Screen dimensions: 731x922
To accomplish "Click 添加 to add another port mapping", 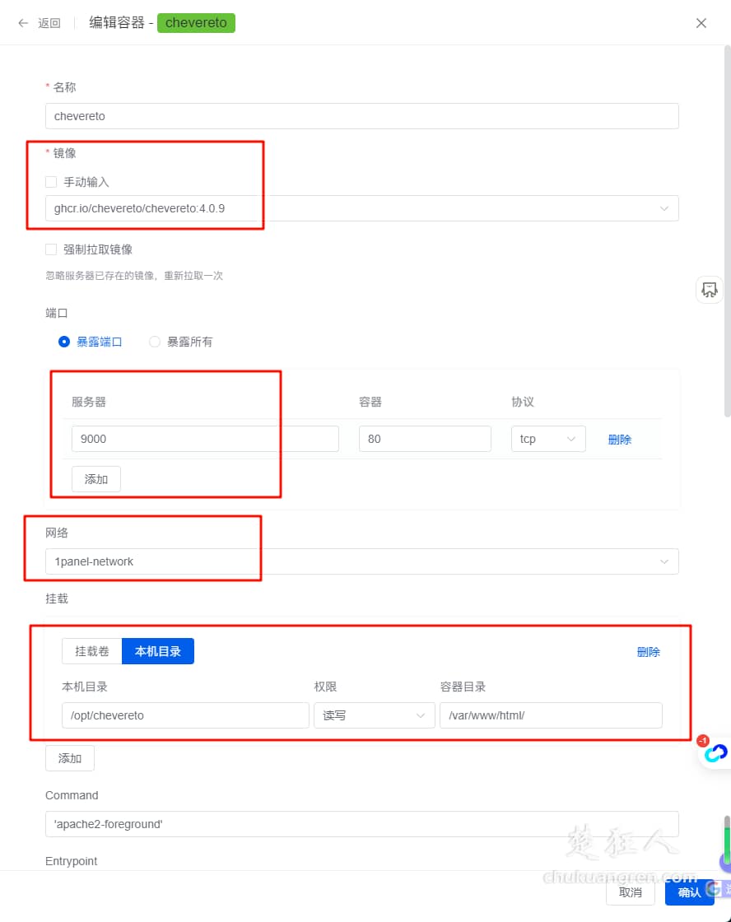I will click(95, 478).
